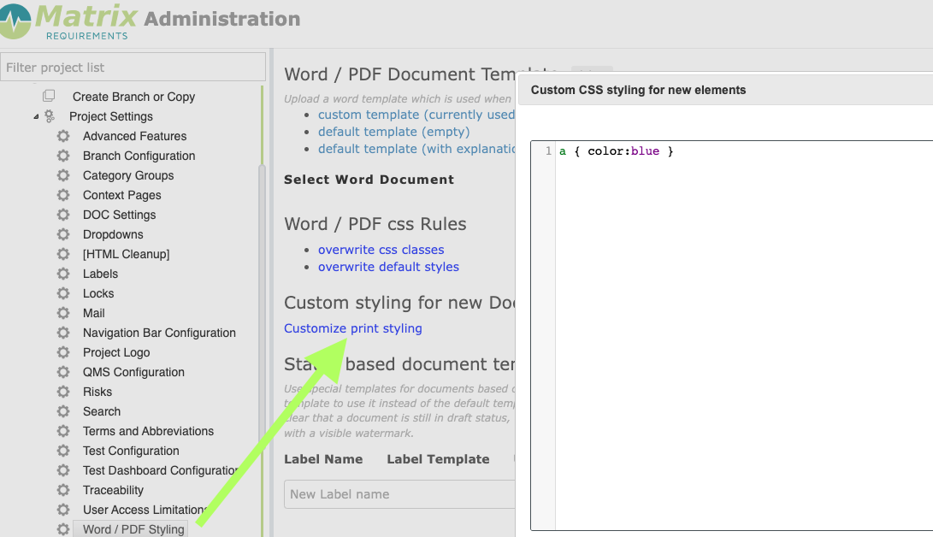Click the Project Settings gears icon

click(x=50, y=116)
